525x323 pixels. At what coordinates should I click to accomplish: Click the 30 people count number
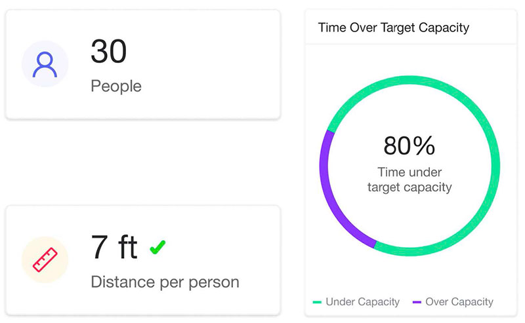[109, 51]
